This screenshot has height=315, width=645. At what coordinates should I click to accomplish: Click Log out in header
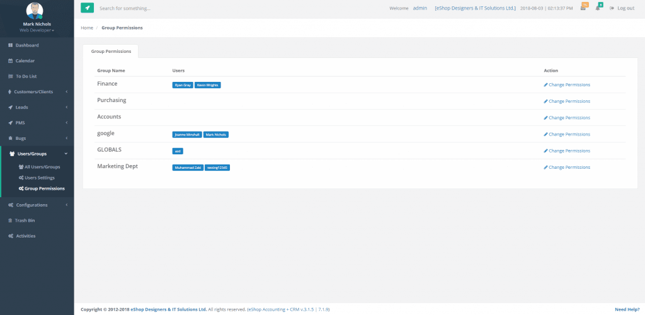[622, 8]
